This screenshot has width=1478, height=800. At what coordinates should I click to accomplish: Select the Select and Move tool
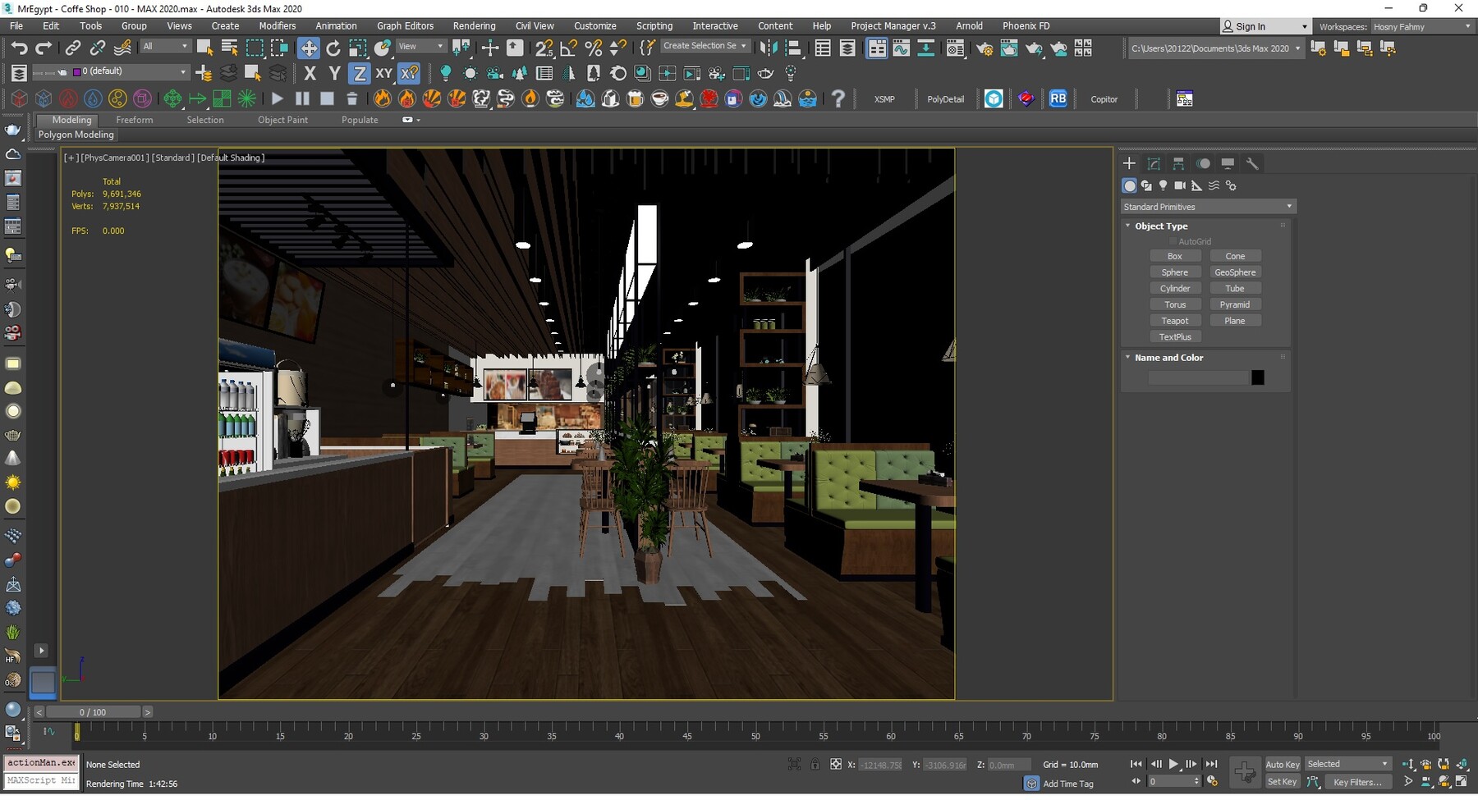[x=309, y=48]
